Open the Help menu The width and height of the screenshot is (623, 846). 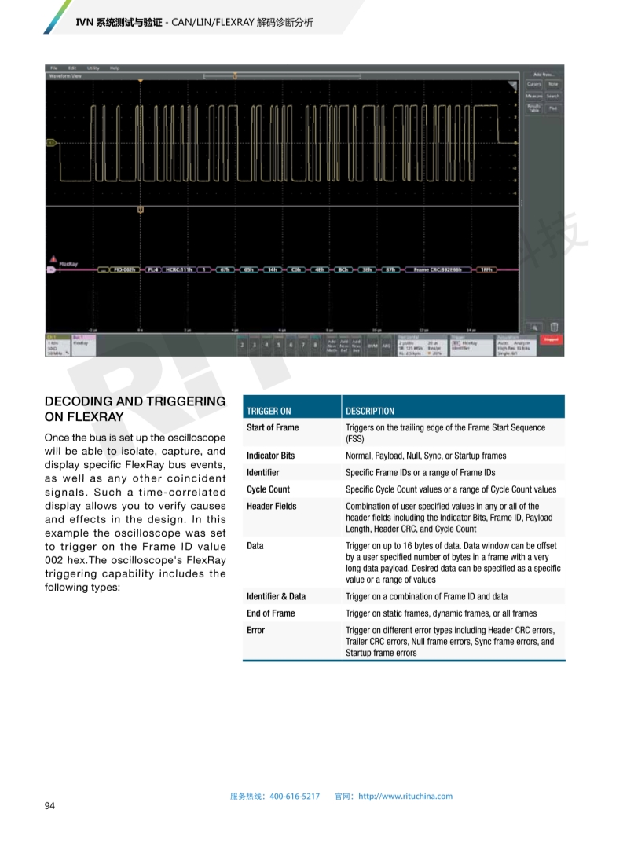click(115, 68)
